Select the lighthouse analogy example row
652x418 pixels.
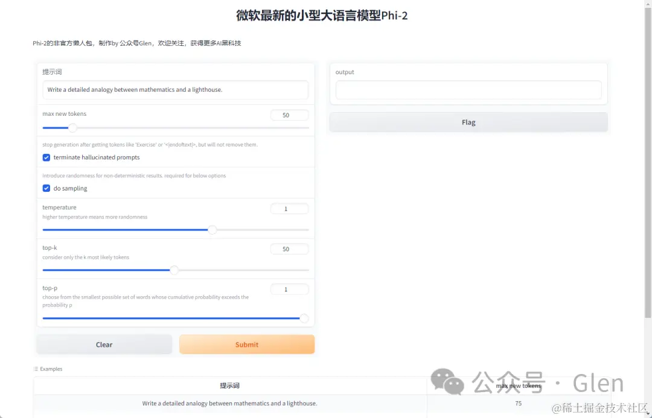click(x=231, y=404)
